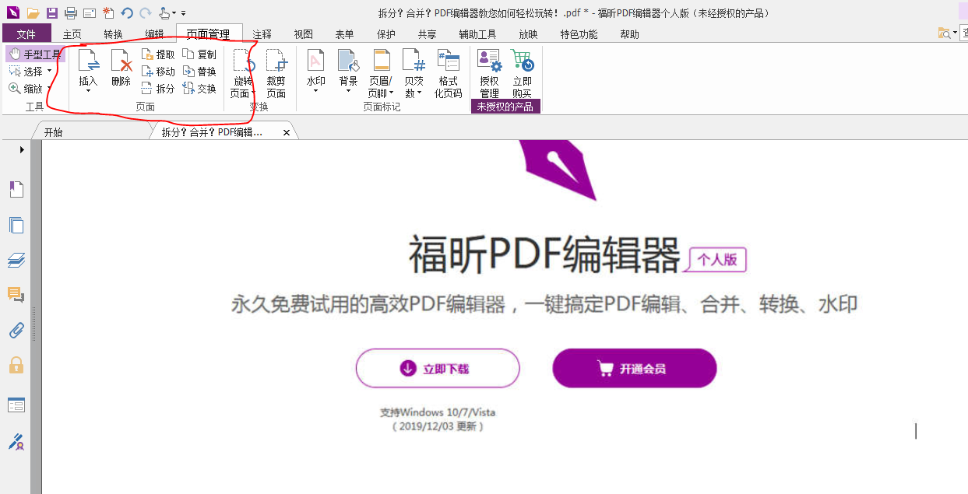Expand the left navigation panel arrow
Screen dimensions: 968x494
(22, 149)
